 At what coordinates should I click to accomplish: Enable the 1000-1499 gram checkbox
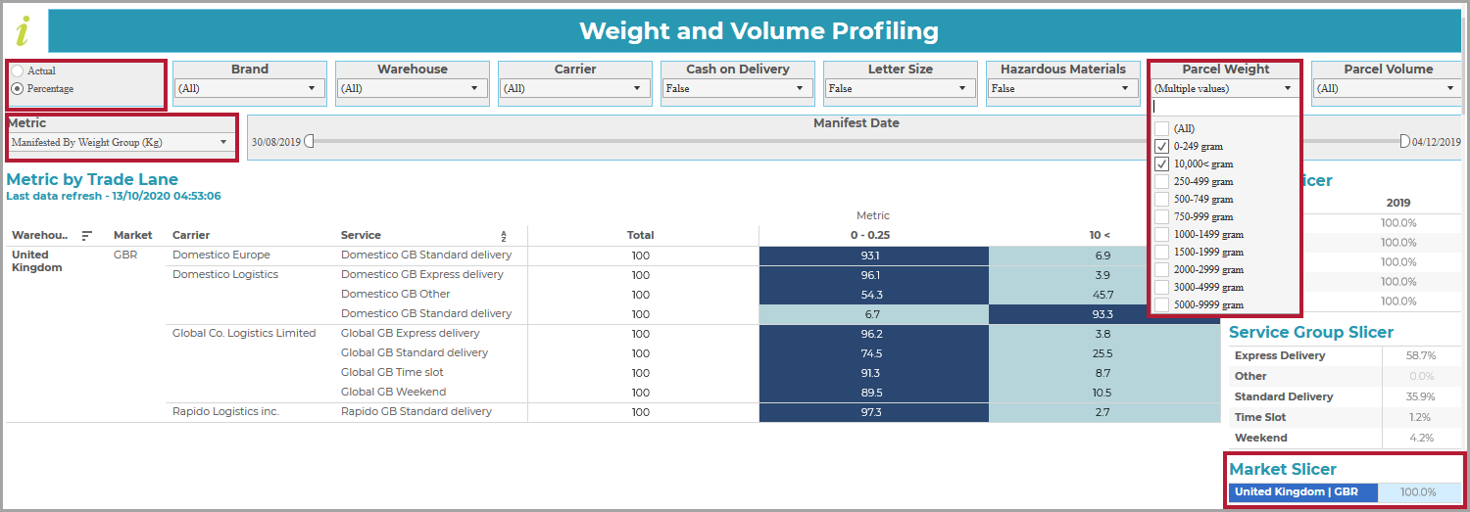[1161, 234]
